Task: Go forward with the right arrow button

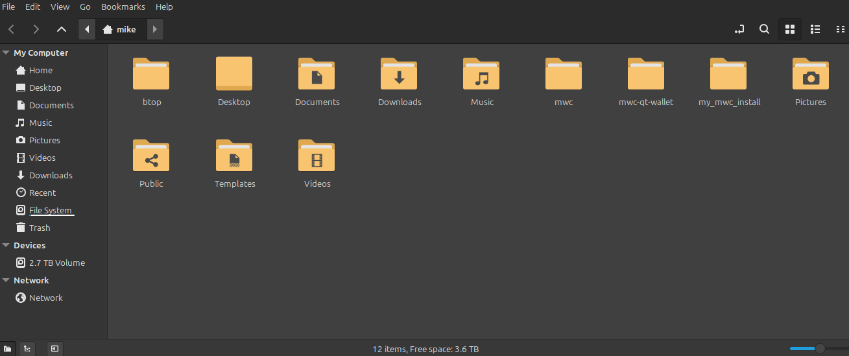Action: pos(36,29)
